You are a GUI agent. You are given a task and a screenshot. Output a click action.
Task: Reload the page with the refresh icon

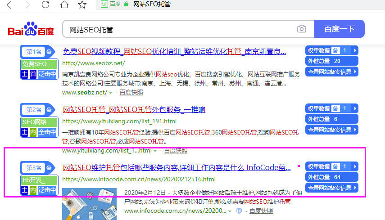coord(45,4)
